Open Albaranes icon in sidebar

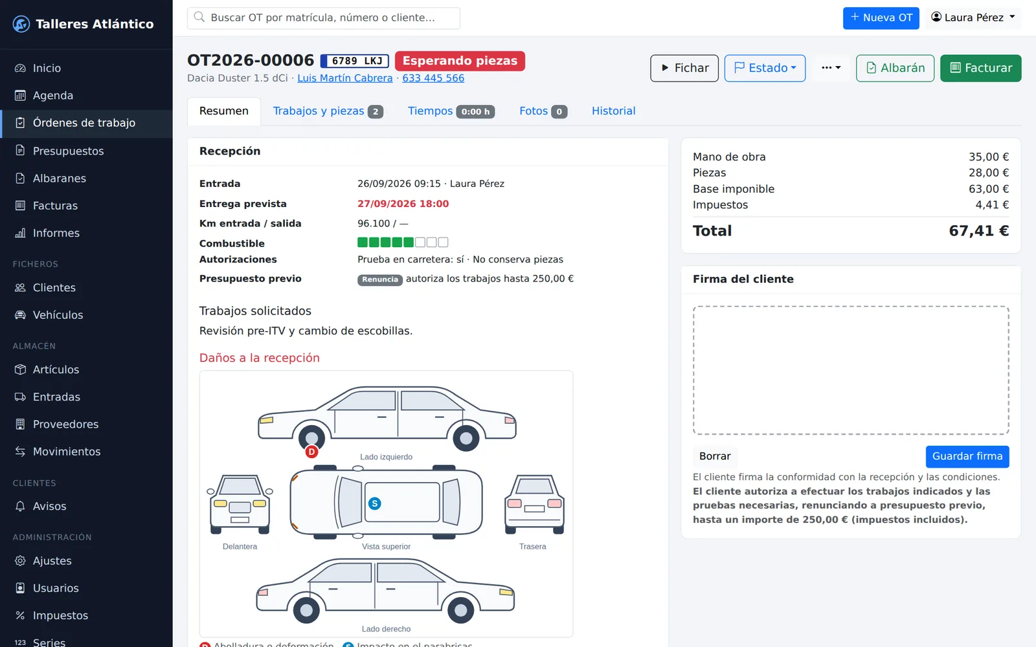[x=20, y=178]
